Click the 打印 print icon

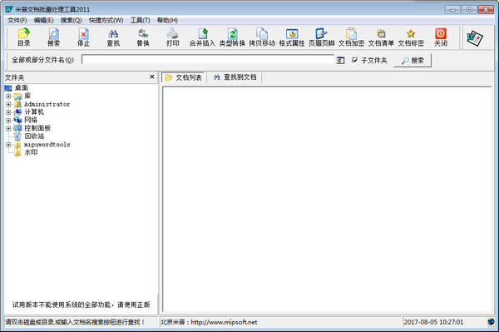173,37
